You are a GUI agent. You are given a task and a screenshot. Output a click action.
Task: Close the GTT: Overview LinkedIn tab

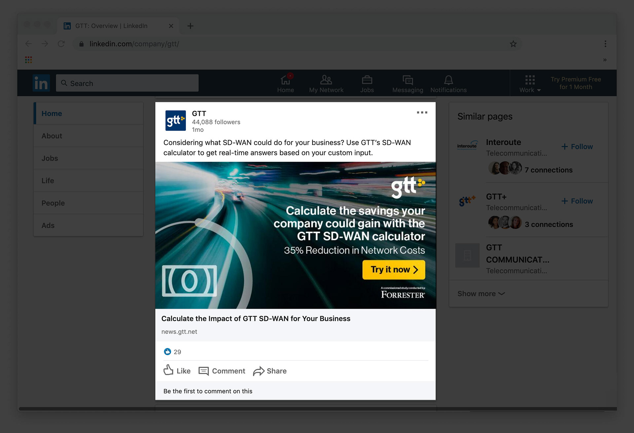(x=171, y=26)
